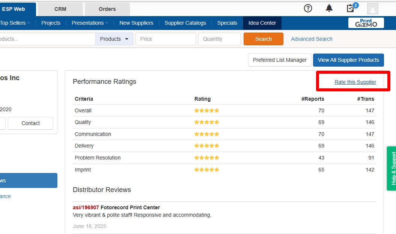Click the asi/196907 reviewer link

pyautogui.click(x=86, y=207)
